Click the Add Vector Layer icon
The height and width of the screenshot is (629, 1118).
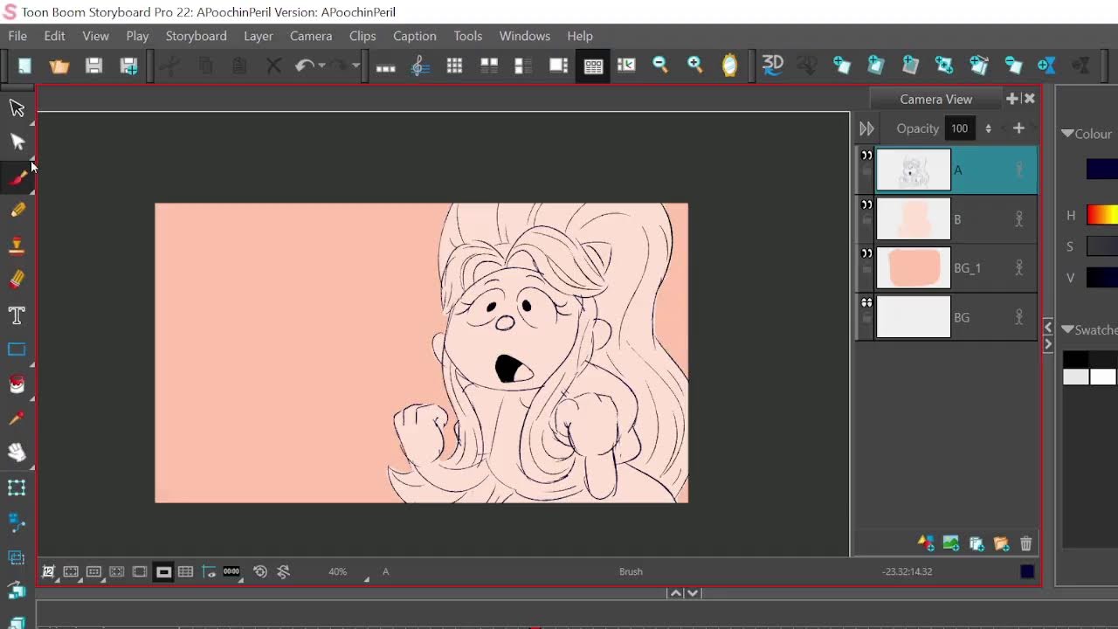click(x=926, y=543)
